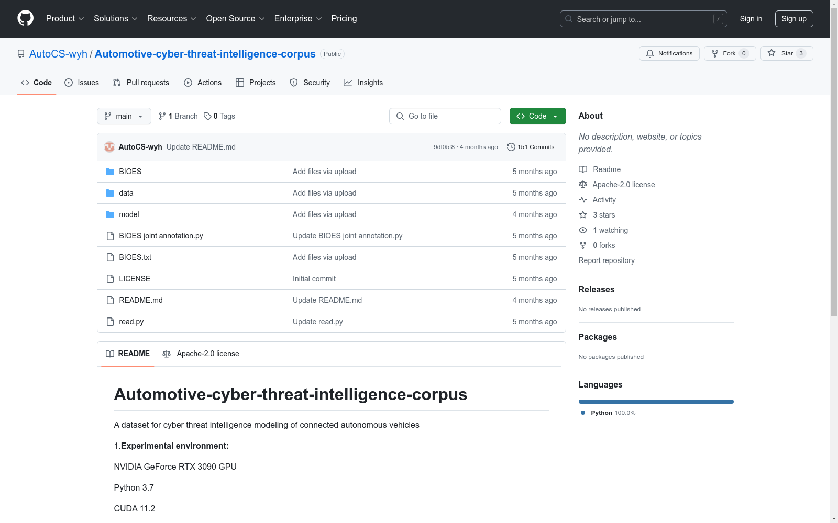The height and width of the screenshot is (523, 838).
Task: Click the folder icon beside BIOES
Action: point(110,172)
